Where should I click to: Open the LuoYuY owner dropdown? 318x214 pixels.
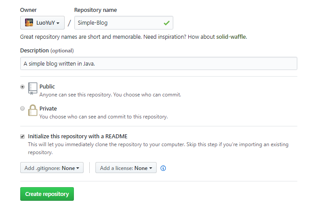point(42,23)
